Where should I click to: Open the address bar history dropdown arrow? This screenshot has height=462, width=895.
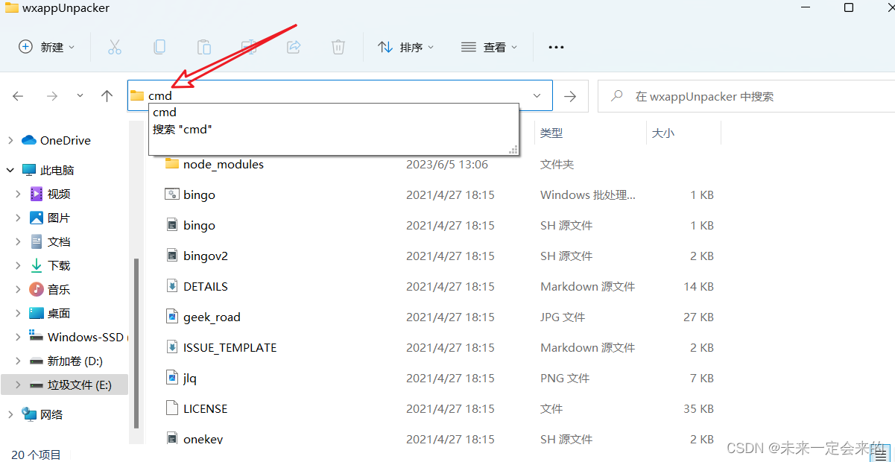click(x=537, y=95)
